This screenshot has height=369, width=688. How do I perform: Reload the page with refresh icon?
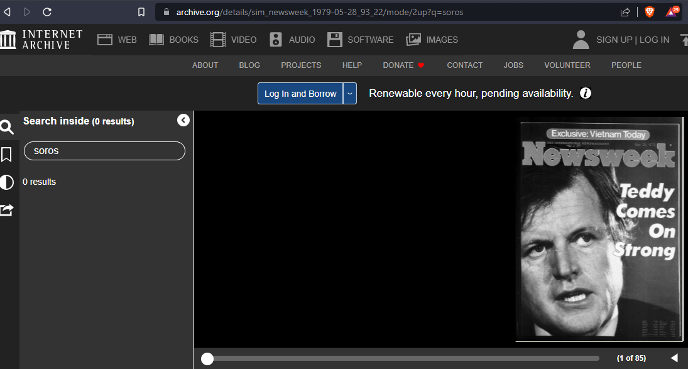click(x=47, y=12)
